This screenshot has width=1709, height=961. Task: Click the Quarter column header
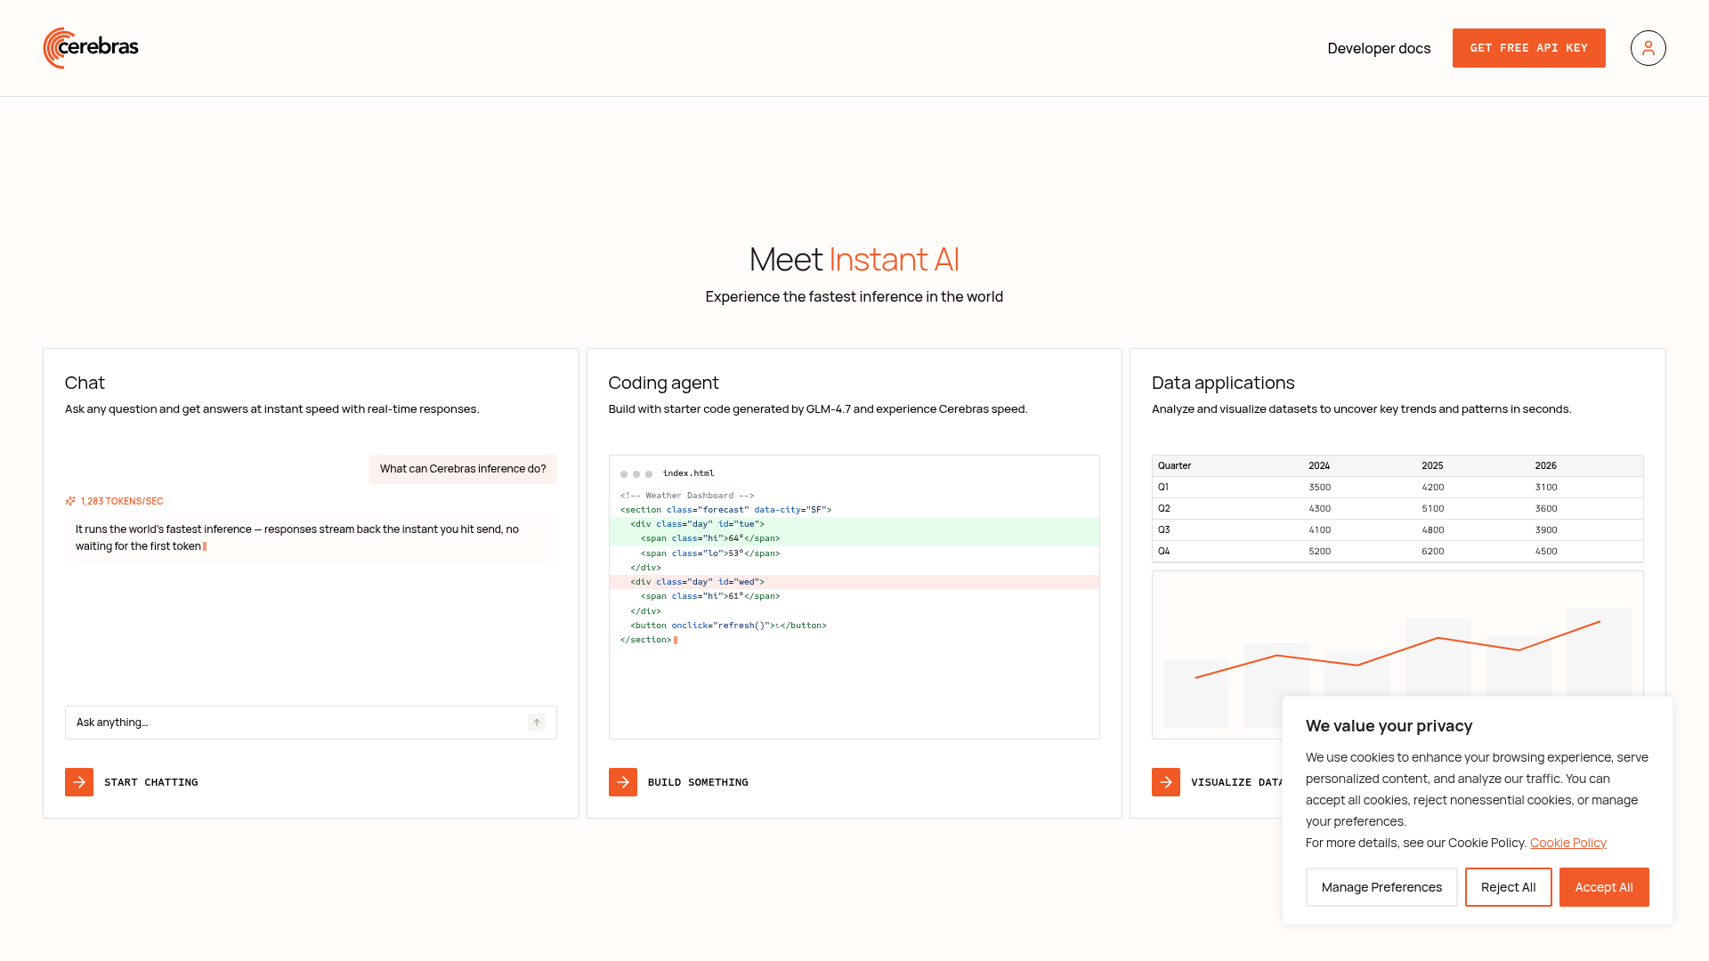click(x=1174, y=465)
